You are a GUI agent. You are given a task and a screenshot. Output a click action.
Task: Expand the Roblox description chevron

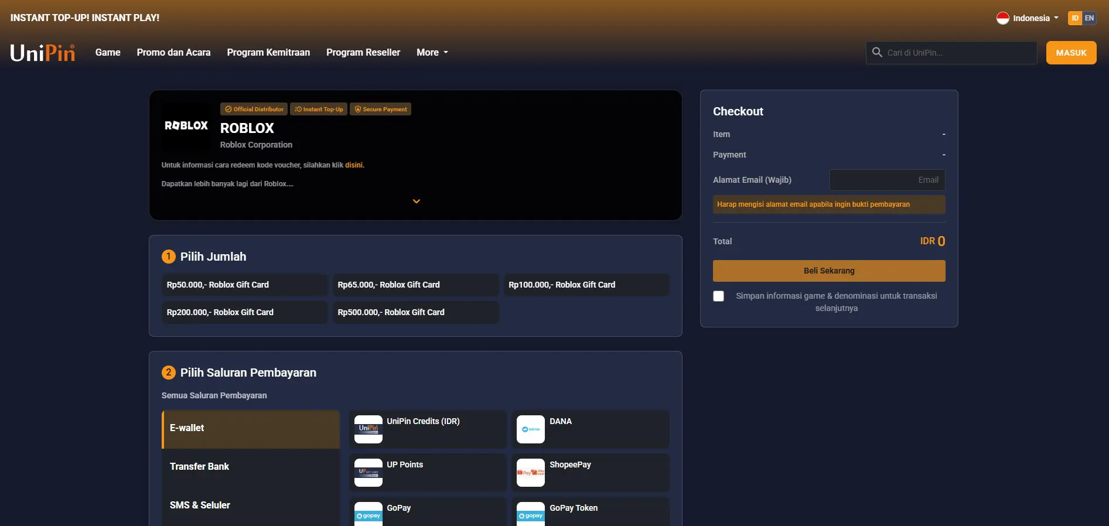point(417,201)
